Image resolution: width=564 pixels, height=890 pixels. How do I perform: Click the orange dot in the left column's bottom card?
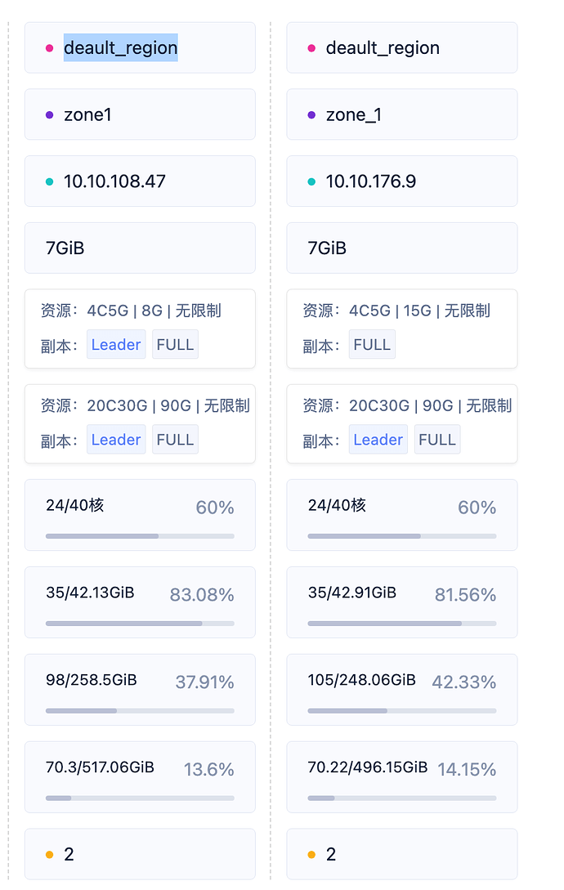coord(50,855)
